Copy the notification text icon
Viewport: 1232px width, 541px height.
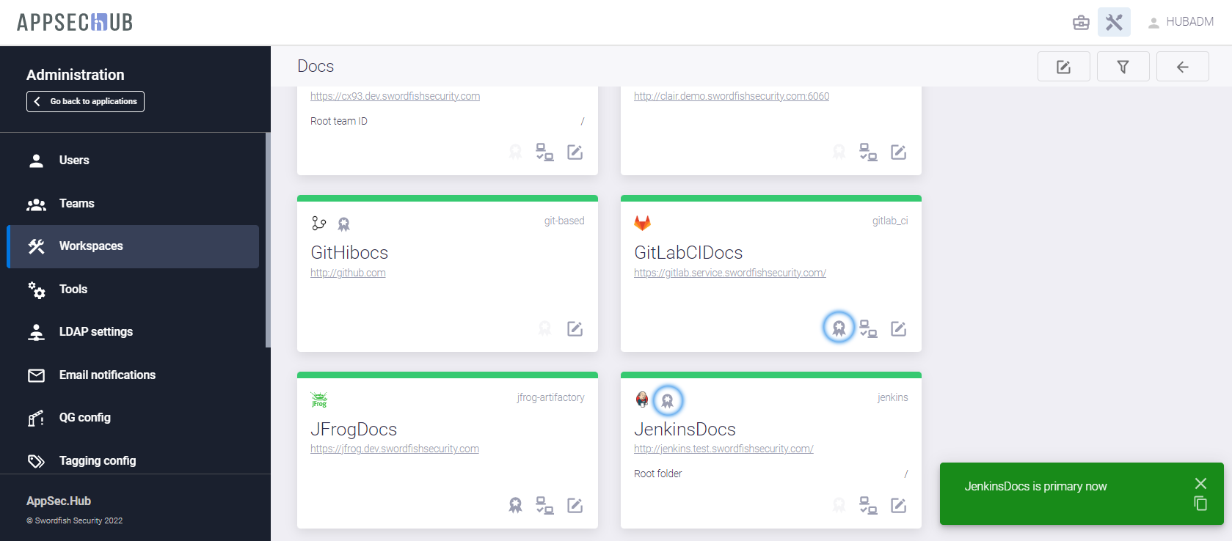[1200, 504]
